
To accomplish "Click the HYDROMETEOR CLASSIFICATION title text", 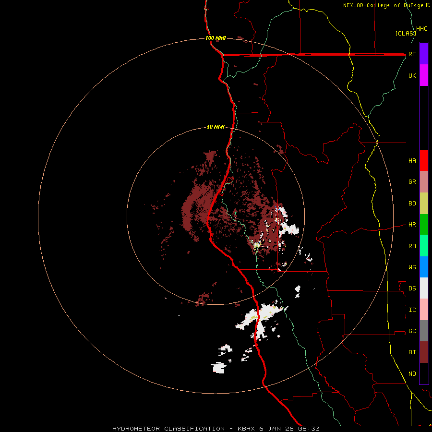I will (x=168, y=429).
